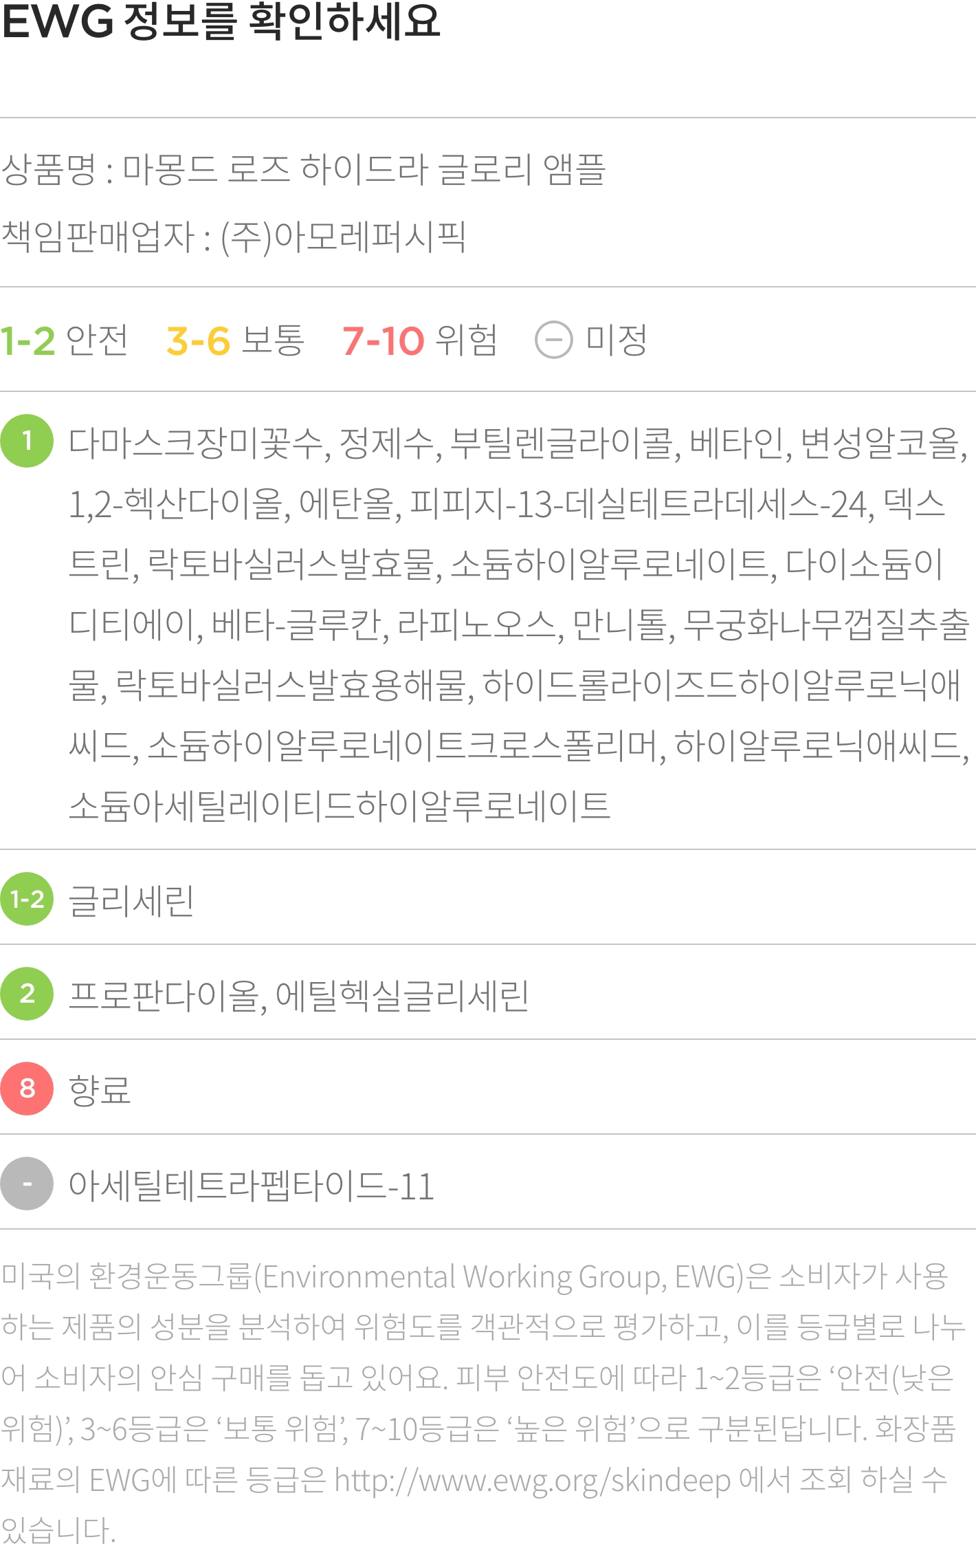976x1557 pixels.
Task: Click the 미정 circle-minus legend icon
Action: [x=553, y=340]
